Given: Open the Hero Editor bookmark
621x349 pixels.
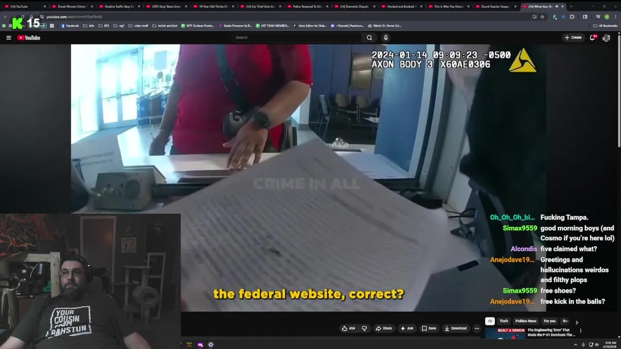Looking at the screenshot, I should pyautogui.click(x=310, y=26).
